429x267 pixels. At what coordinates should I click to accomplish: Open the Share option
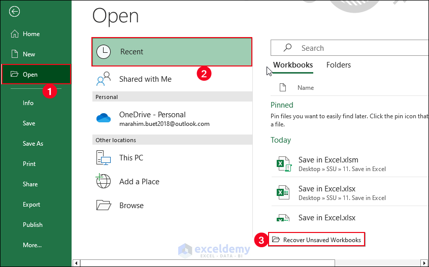click(x=30, y=184)
